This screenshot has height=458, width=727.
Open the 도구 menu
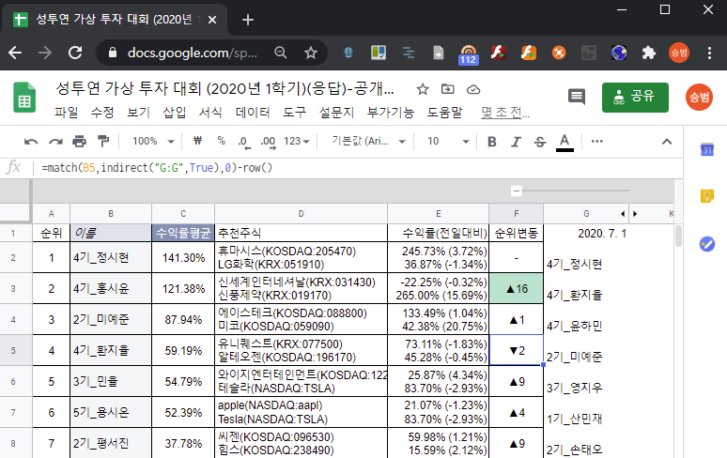coord(295,113)
